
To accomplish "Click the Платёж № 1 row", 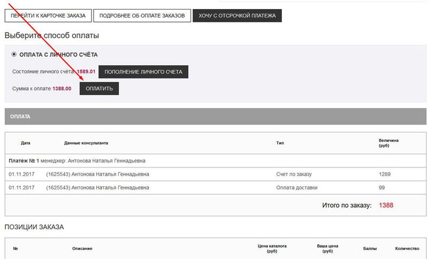I will (x=216, y=161).
